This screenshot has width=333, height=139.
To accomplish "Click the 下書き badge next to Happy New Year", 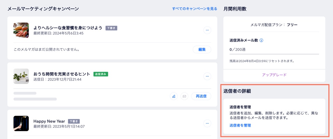I will click(x=74, y=121).
